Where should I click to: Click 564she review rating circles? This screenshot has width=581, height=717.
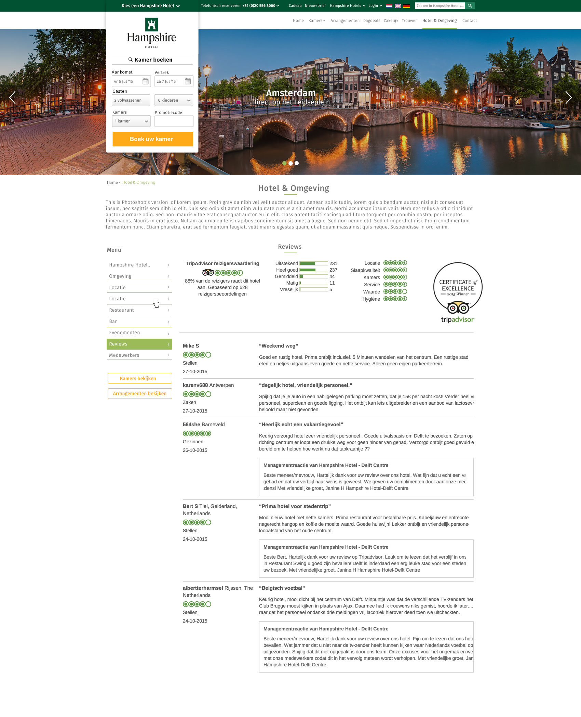(197, 433)
